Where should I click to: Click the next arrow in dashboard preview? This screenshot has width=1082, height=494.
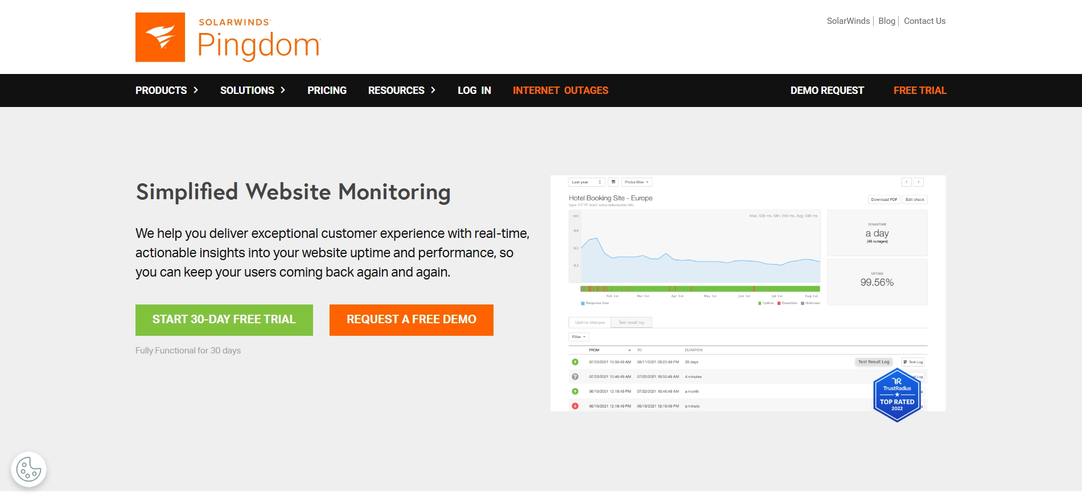click(918, 182)
